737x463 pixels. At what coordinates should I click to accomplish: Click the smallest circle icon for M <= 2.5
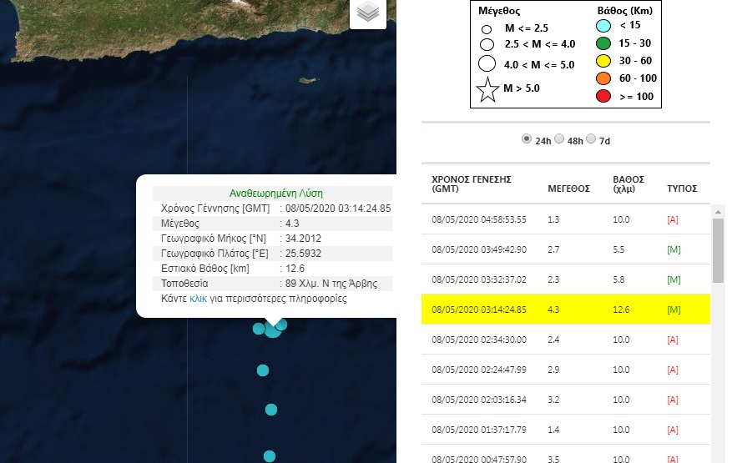(x=486, y=28)
